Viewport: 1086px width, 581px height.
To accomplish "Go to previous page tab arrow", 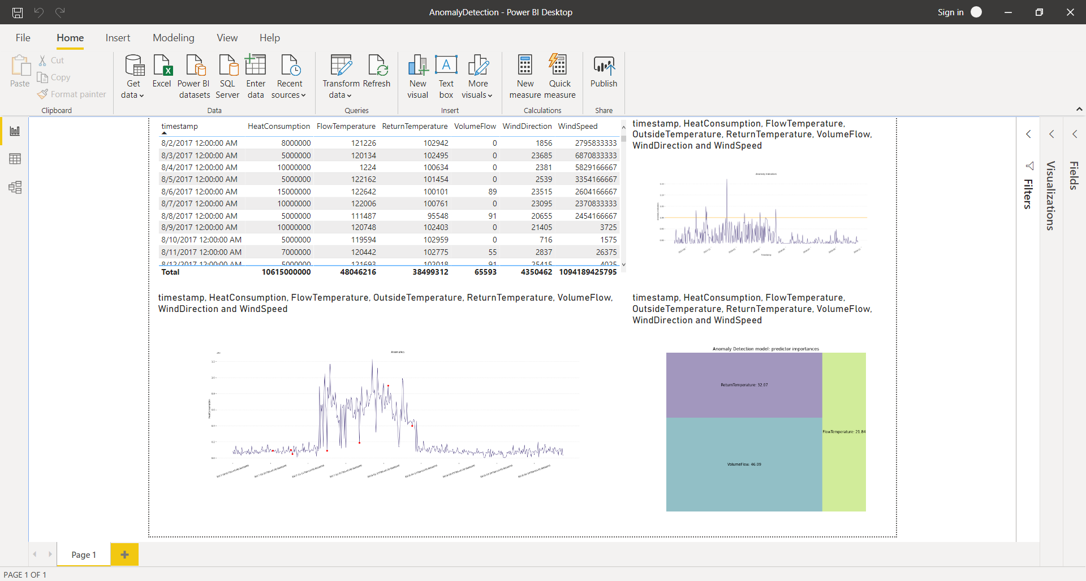I will point(35,554).
